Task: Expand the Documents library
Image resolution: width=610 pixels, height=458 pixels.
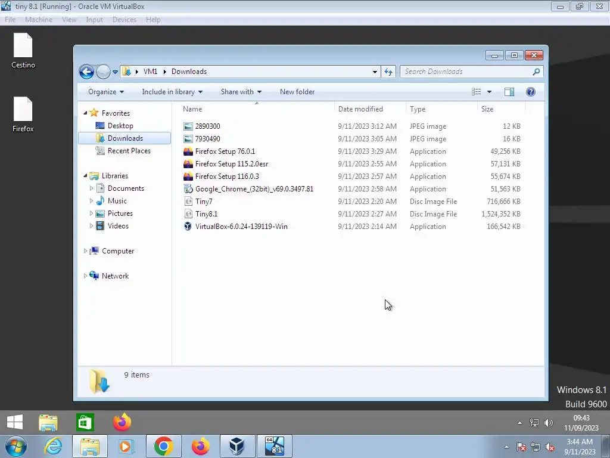Action: (x=91, y=188)
